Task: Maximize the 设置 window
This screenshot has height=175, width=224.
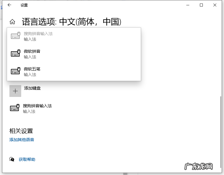Action: 201,5
